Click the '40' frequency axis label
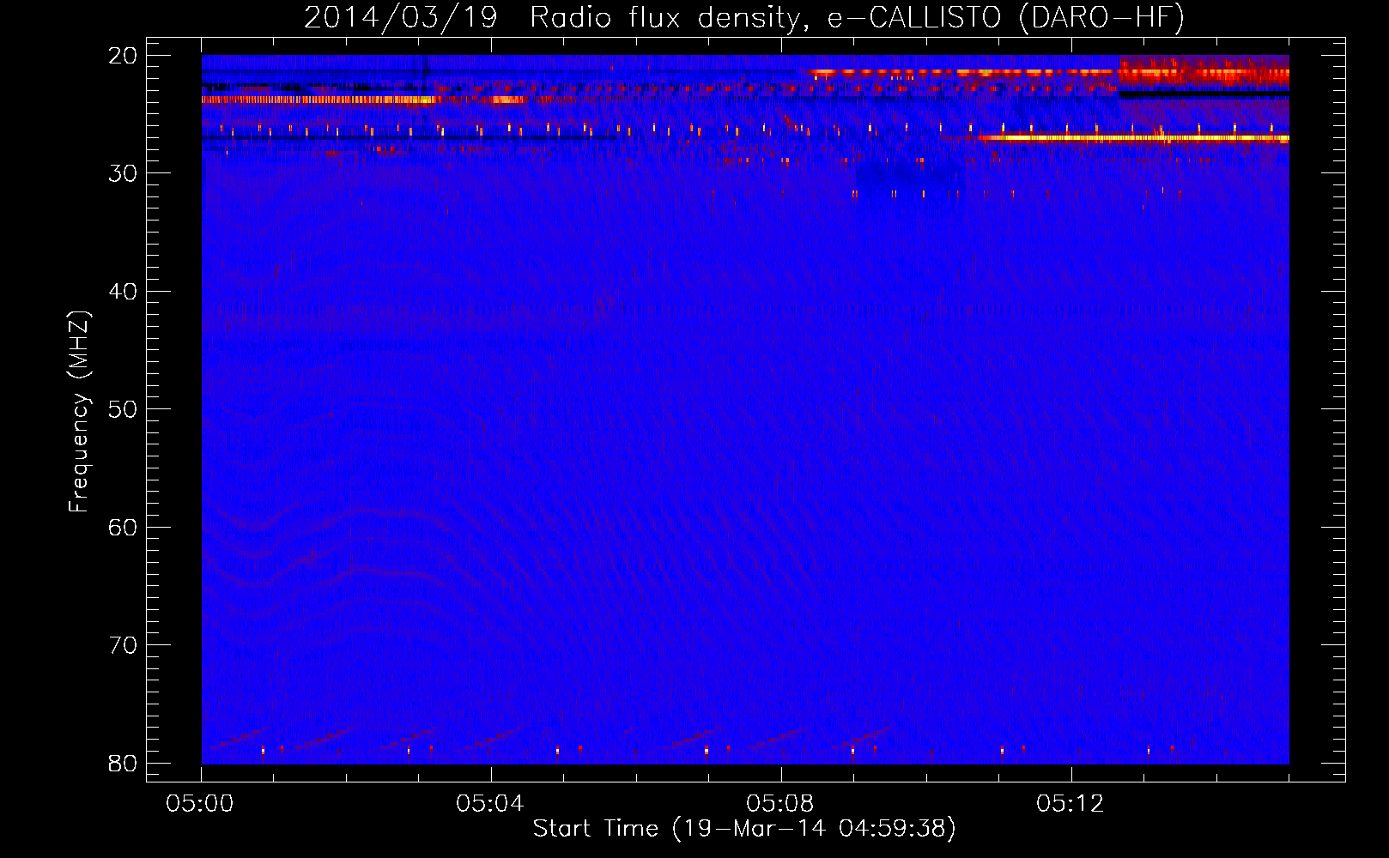This screenshot has height=858, width=1389. (x=124, y=292)
